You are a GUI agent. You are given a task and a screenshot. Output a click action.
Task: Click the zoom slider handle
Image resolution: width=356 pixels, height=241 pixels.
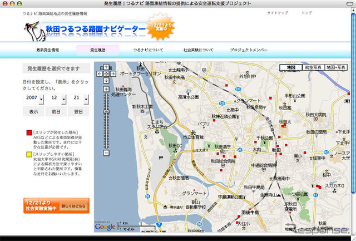click(106, 111)
